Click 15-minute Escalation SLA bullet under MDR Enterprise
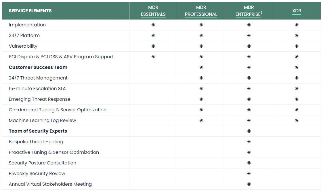 (249, 89)
